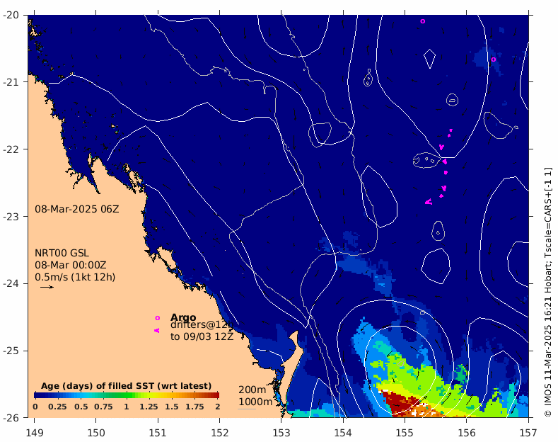Click the Argo legend circle marker

pyautogui.click(x=157, y=318)
